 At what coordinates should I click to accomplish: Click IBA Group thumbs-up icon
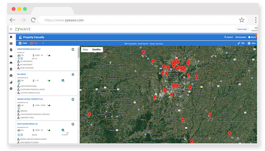[49, 81]
